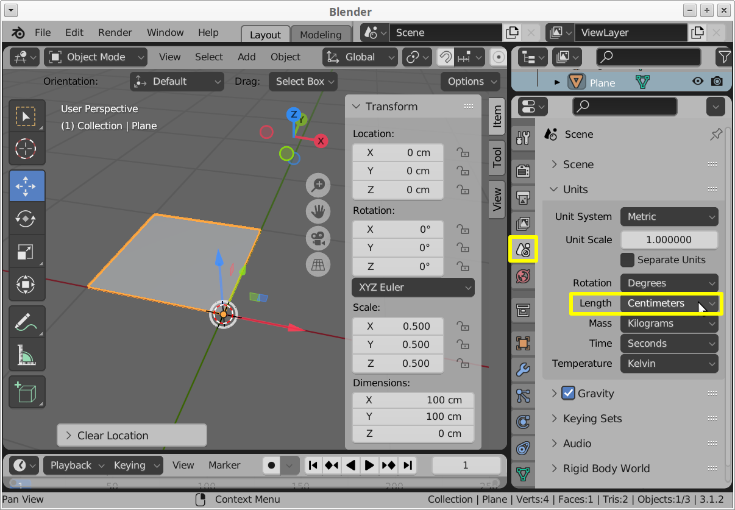This screenshot has height=510, width=735.
Task: Enable the Separate Units checkbox
Action: point(627,260)
